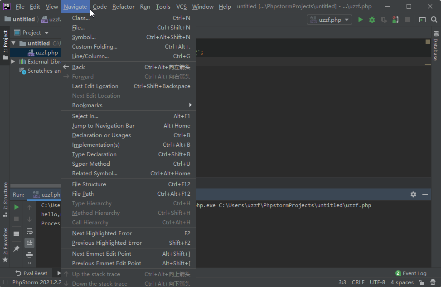Restore layout in the Run panel
441x287 pixels.
[16, 234]
